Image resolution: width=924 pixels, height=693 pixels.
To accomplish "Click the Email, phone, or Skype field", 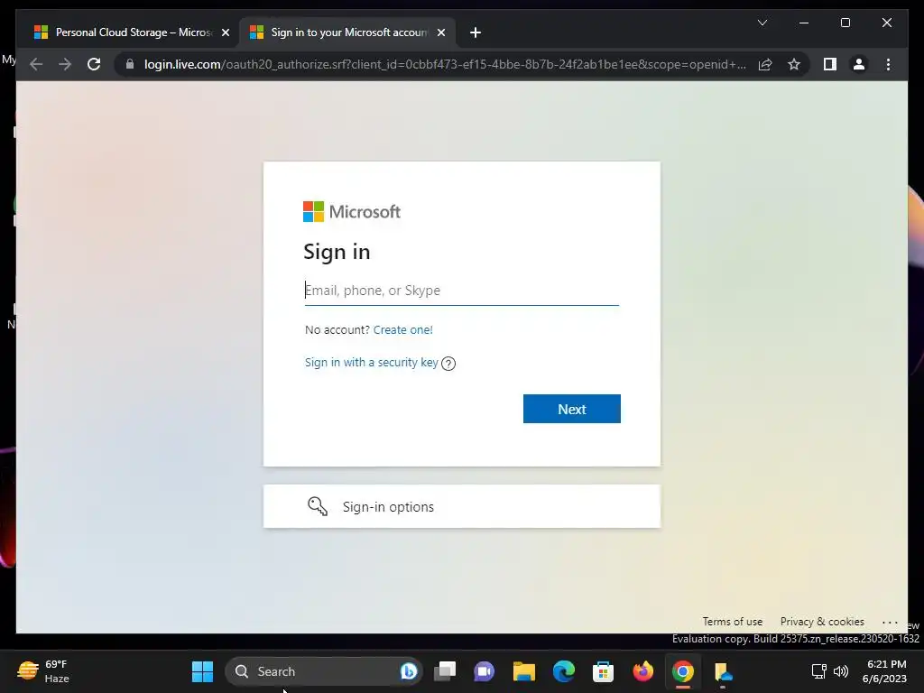I will pyautogui.click(x=461, y=290).
